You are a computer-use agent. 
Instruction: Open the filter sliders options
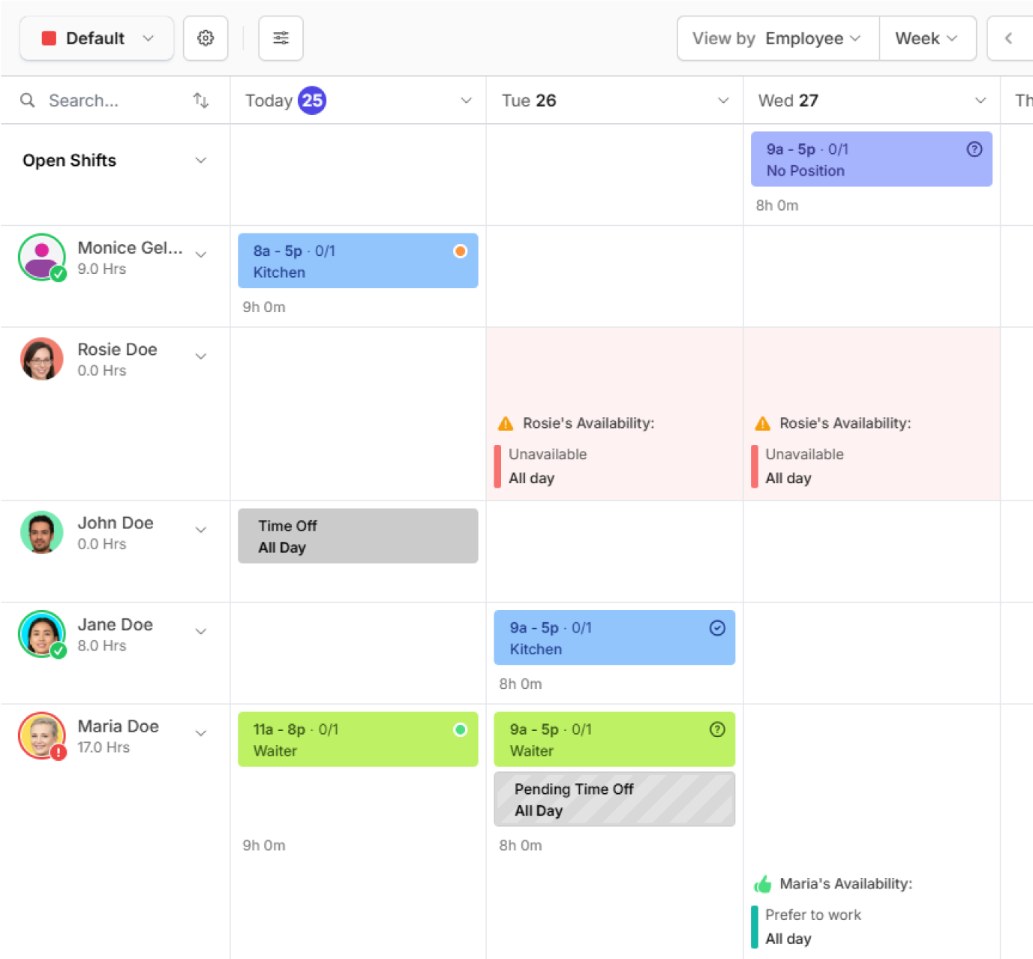point(281,38)
